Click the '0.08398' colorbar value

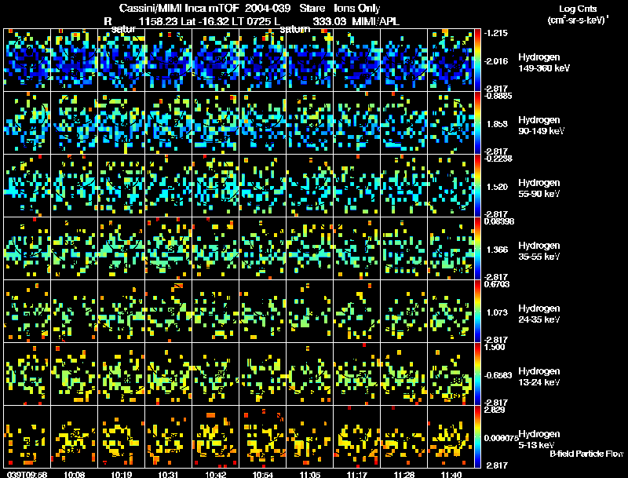tap(499, 221)
